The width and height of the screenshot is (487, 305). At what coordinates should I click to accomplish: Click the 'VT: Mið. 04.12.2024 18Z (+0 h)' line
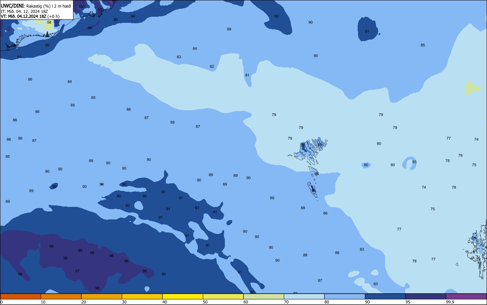point(30,16)
